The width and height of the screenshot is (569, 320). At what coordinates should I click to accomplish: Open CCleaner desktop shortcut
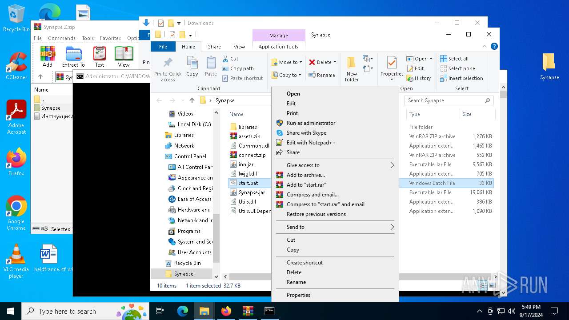click(16, 66)
